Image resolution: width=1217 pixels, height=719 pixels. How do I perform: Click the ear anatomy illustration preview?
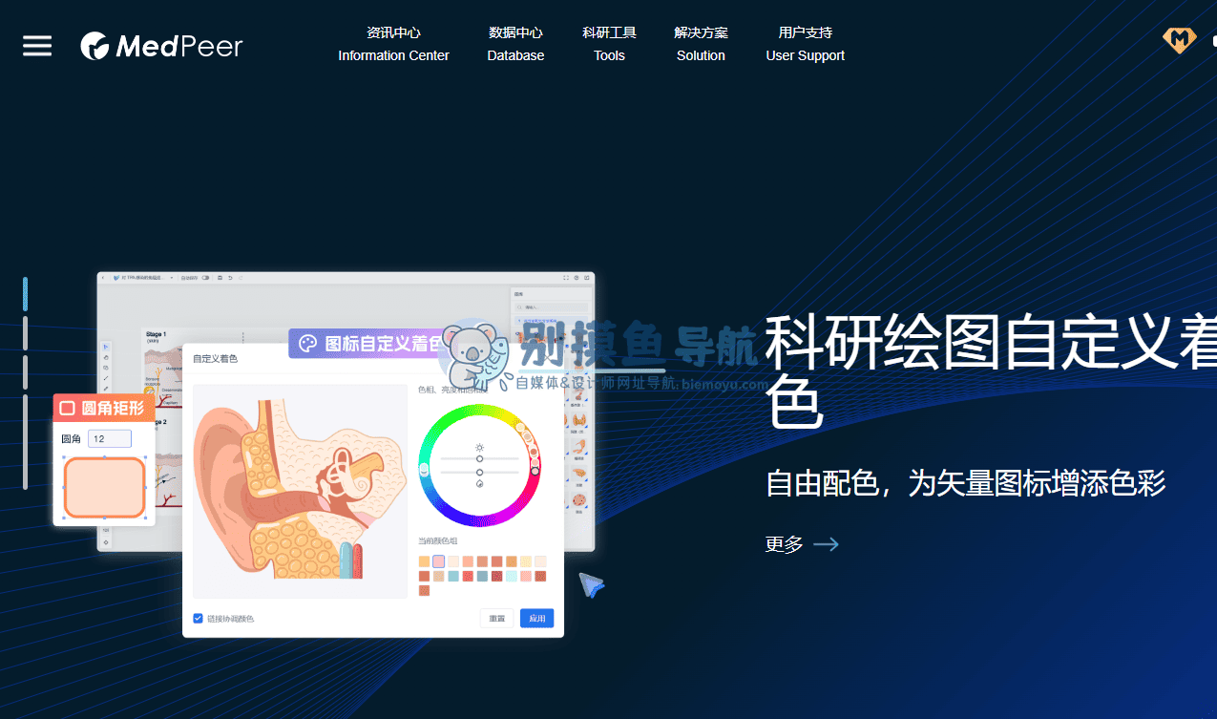coord(300,491)
